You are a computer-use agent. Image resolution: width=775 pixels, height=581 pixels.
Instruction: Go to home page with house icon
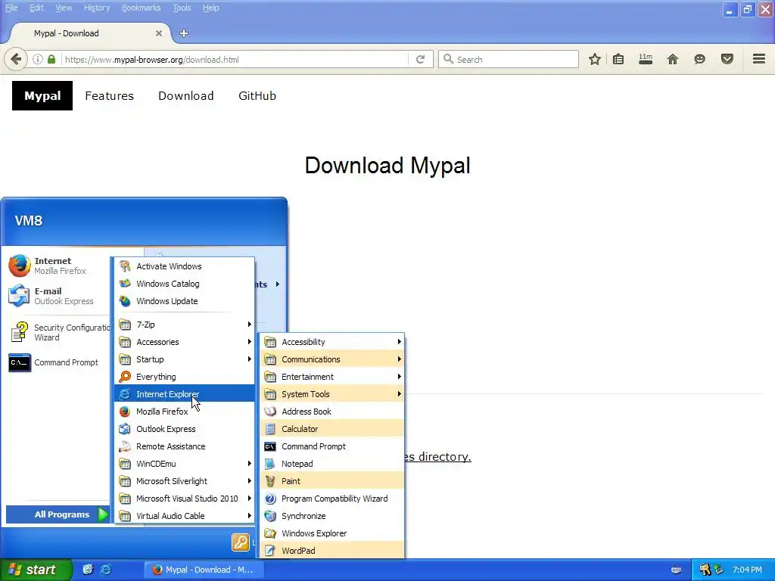click(673, 59)
